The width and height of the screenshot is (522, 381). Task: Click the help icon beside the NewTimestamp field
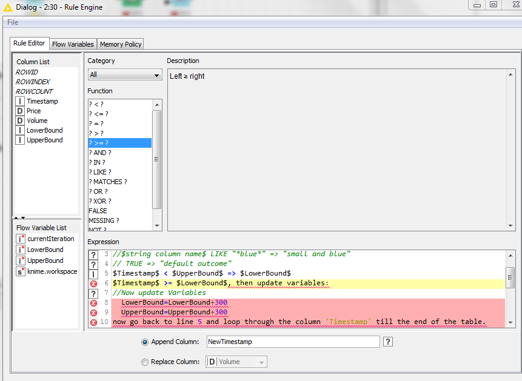click(x=388, y=342)
